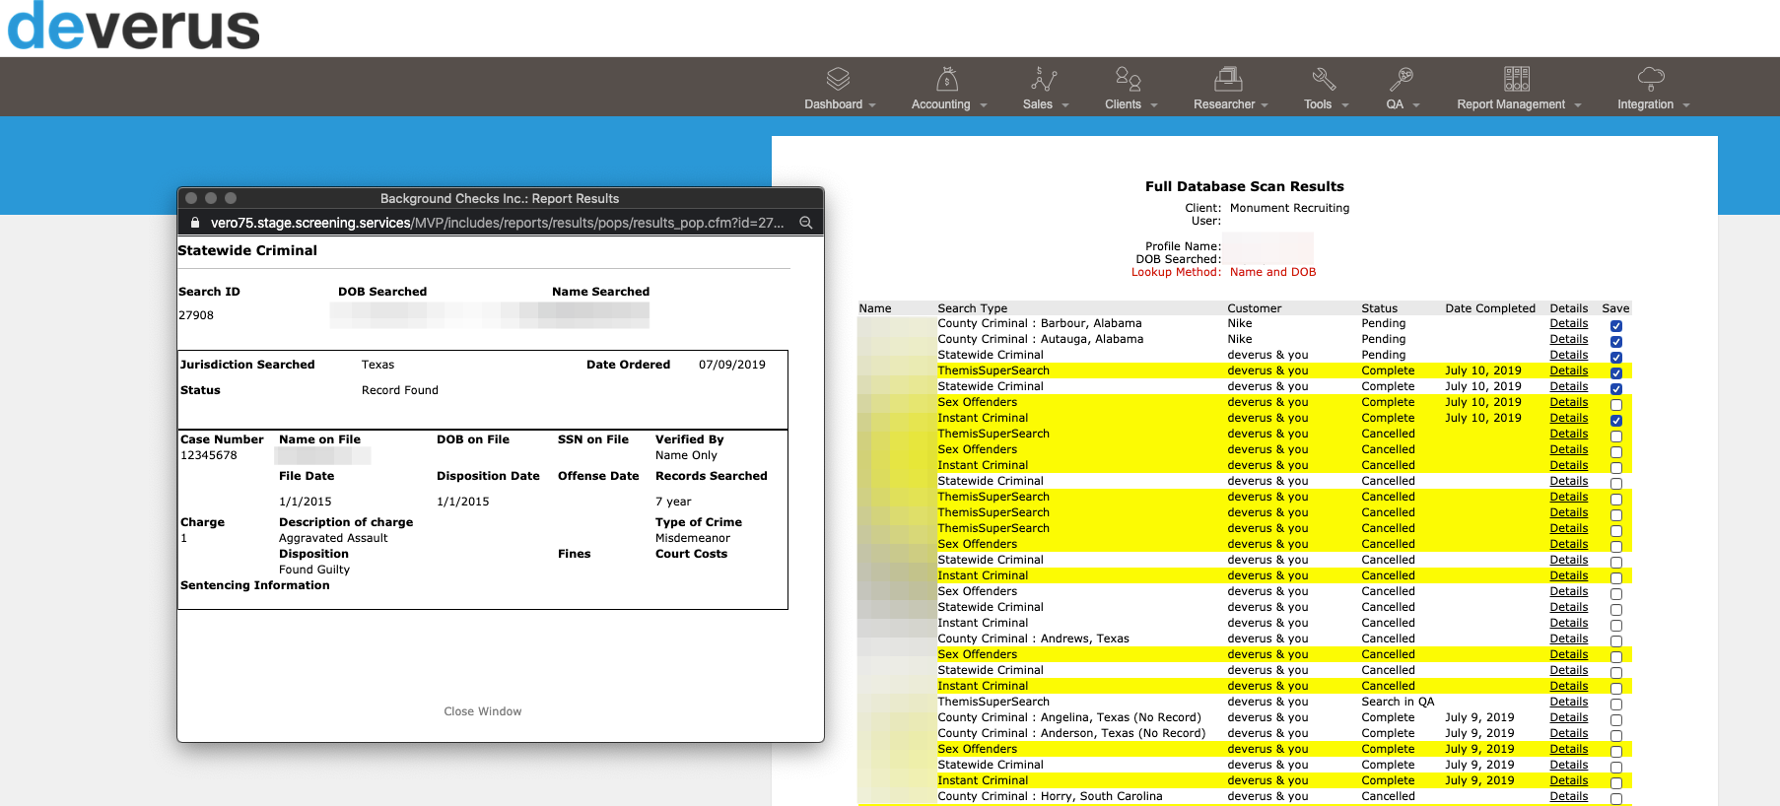Click Close Window link in popup
Screen dimensions: 1780x806
tap(483, 711)
